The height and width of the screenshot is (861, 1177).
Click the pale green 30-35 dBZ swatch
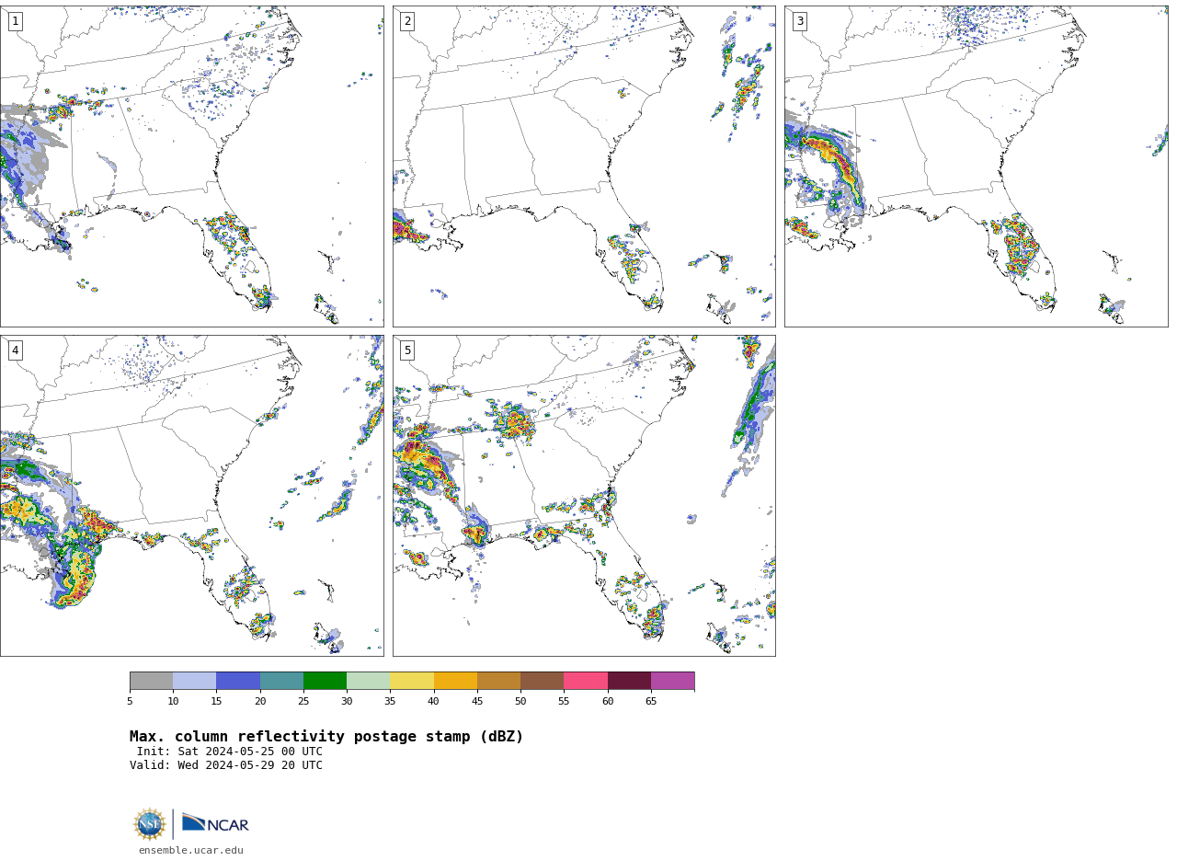[x=368, y=681]
